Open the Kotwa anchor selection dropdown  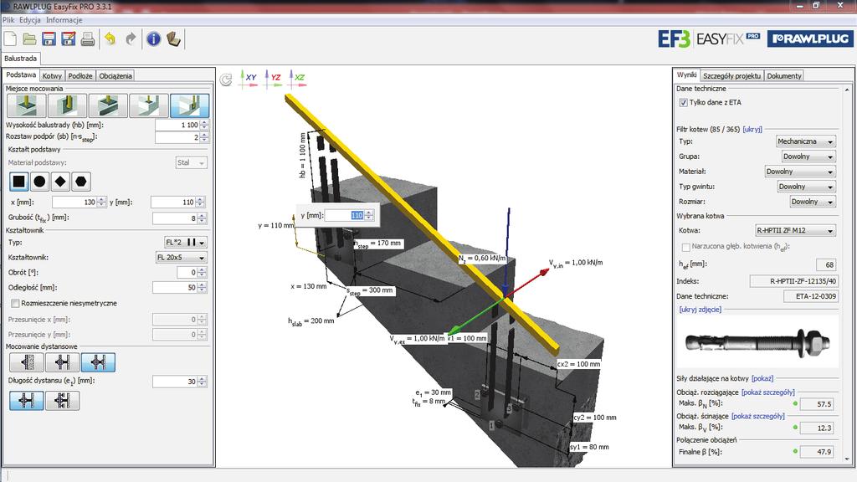(x=795, y=231)
